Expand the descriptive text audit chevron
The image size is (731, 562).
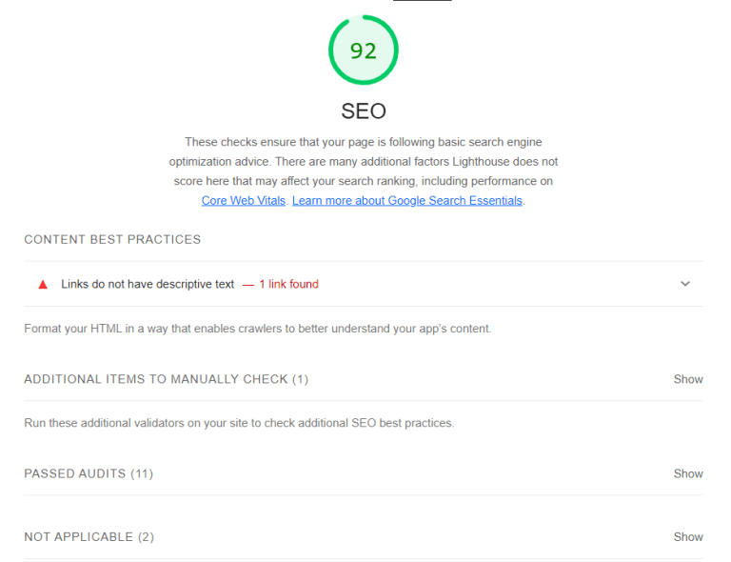click(x=685, y=284)
